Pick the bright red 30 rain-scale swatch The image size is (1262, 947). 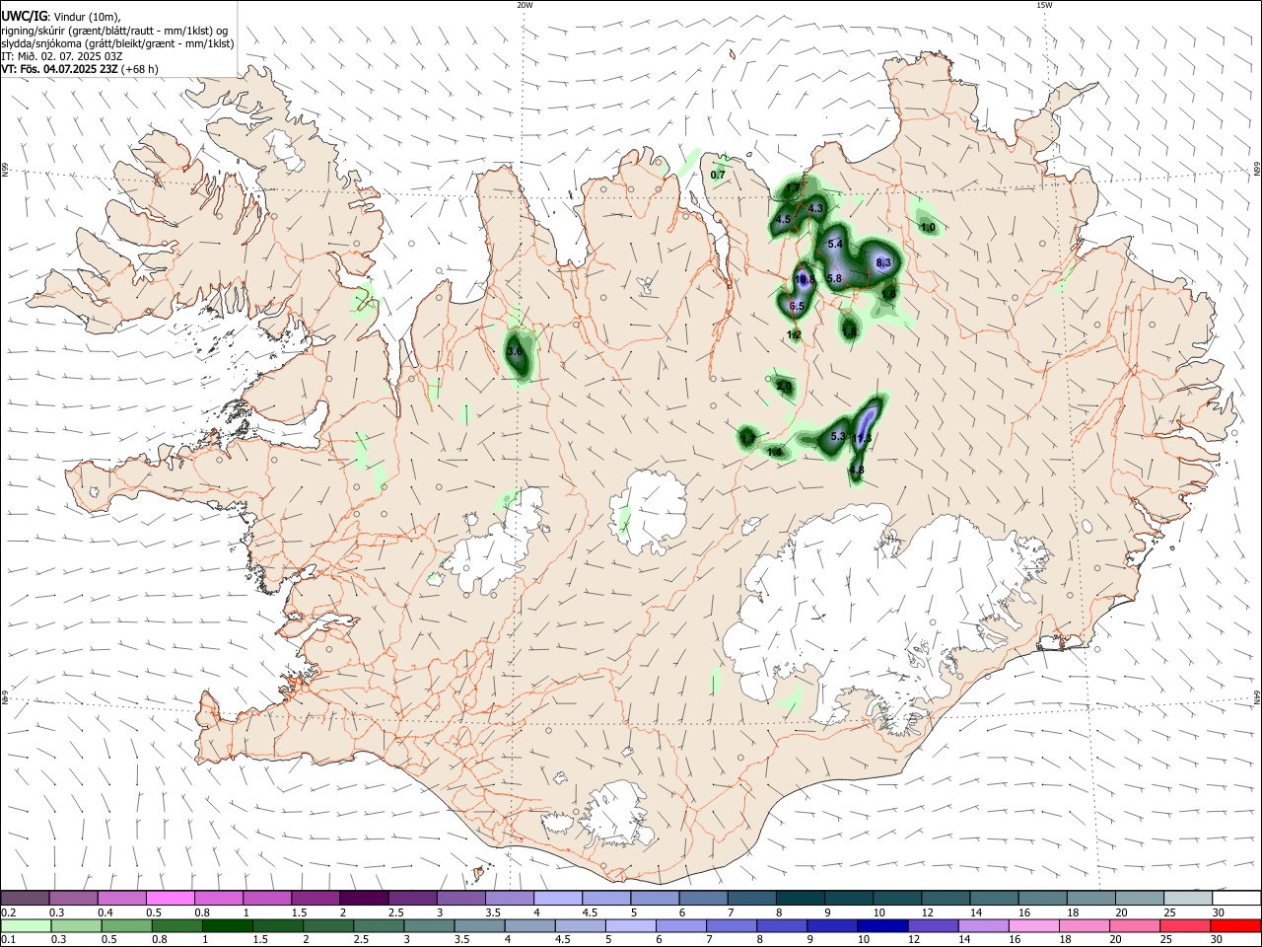tap(1236, 925)
